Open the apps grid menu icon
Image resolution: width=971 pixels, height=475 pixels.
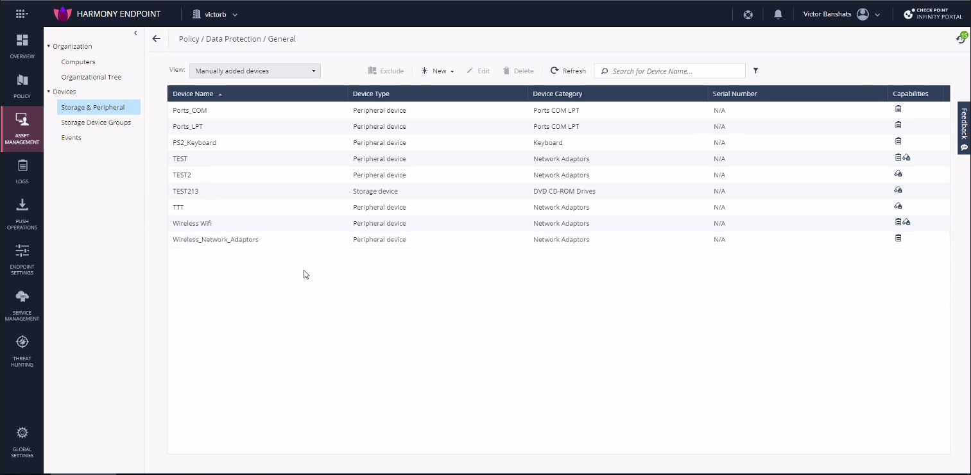(x=21, y=13)
